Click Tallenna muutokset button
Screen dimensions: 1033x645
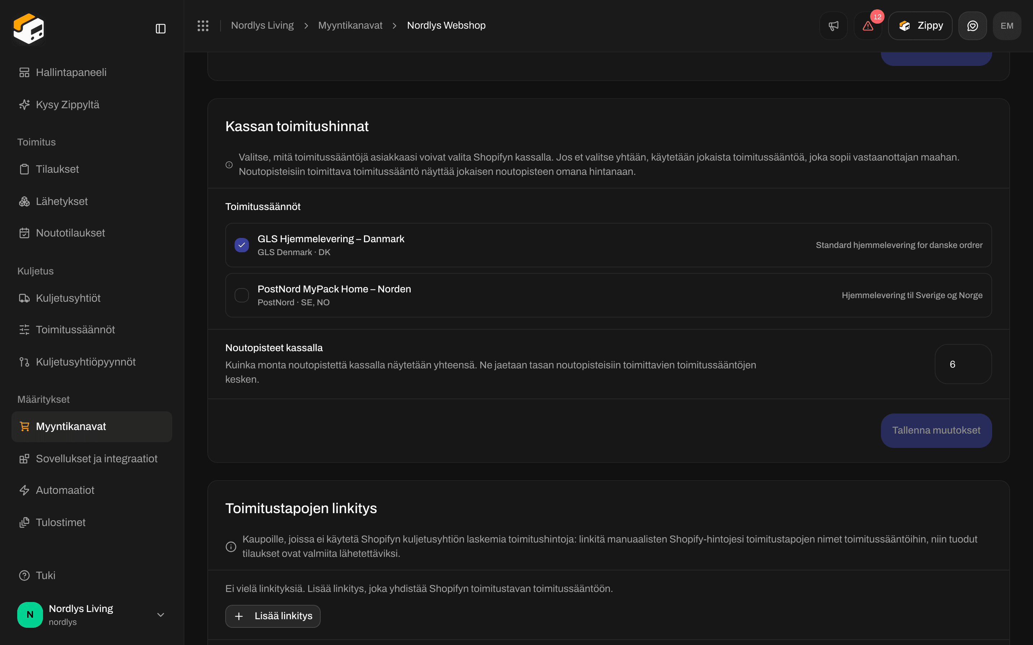tap(936, 430)
